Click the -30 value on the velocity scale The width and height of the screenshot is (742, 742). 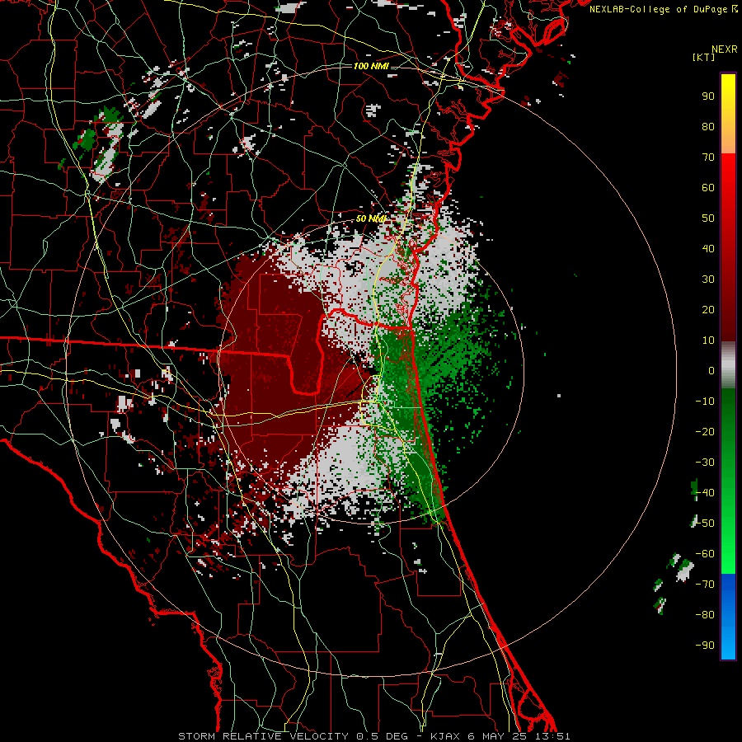click(x=705, y=463)
